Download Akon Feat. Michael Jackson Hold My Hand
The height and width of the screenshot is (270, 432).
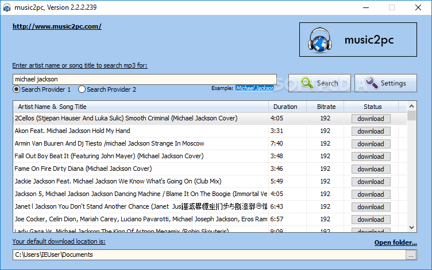pyautogui.click(x=371, y=131)
